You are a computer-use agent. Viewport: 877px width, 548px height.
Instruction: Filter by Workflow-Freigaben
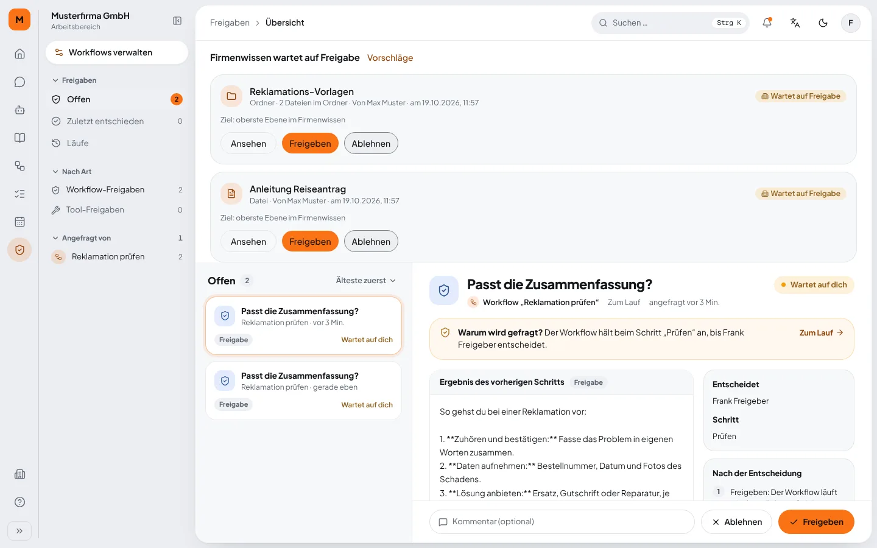pyautogui.click(x=117, y=190)
